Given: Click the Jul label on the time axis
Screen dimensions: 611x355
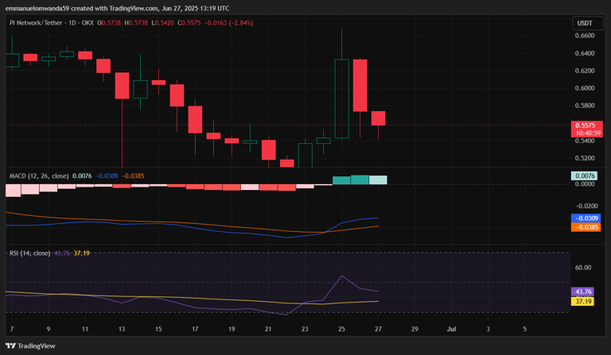Looking at the screenshot, I should tap(451, 328).
